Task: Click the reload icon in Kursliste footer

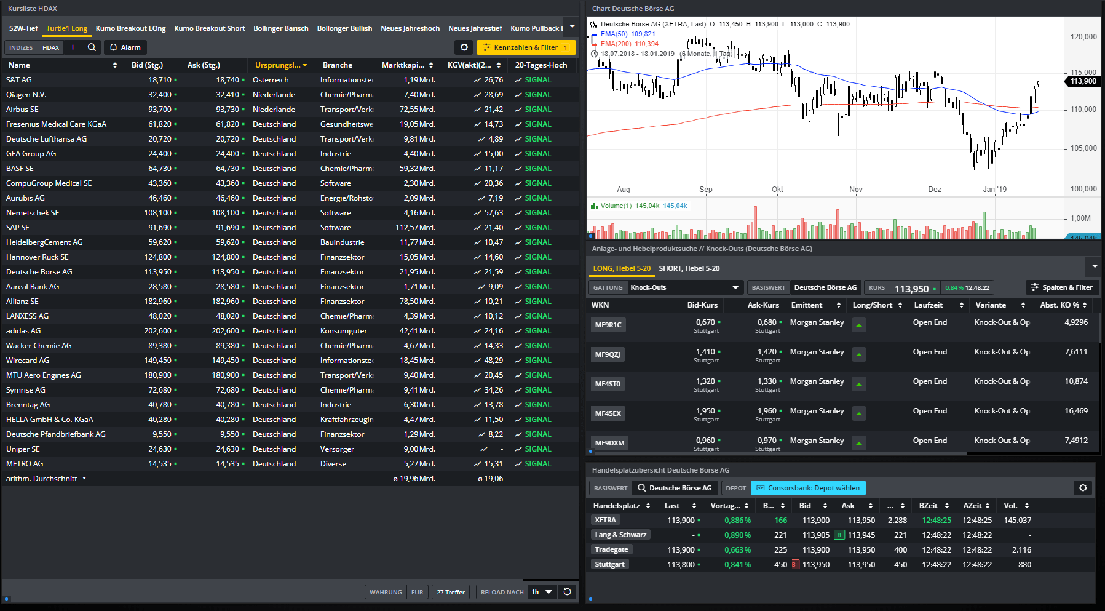Action: tap(567, 592)
